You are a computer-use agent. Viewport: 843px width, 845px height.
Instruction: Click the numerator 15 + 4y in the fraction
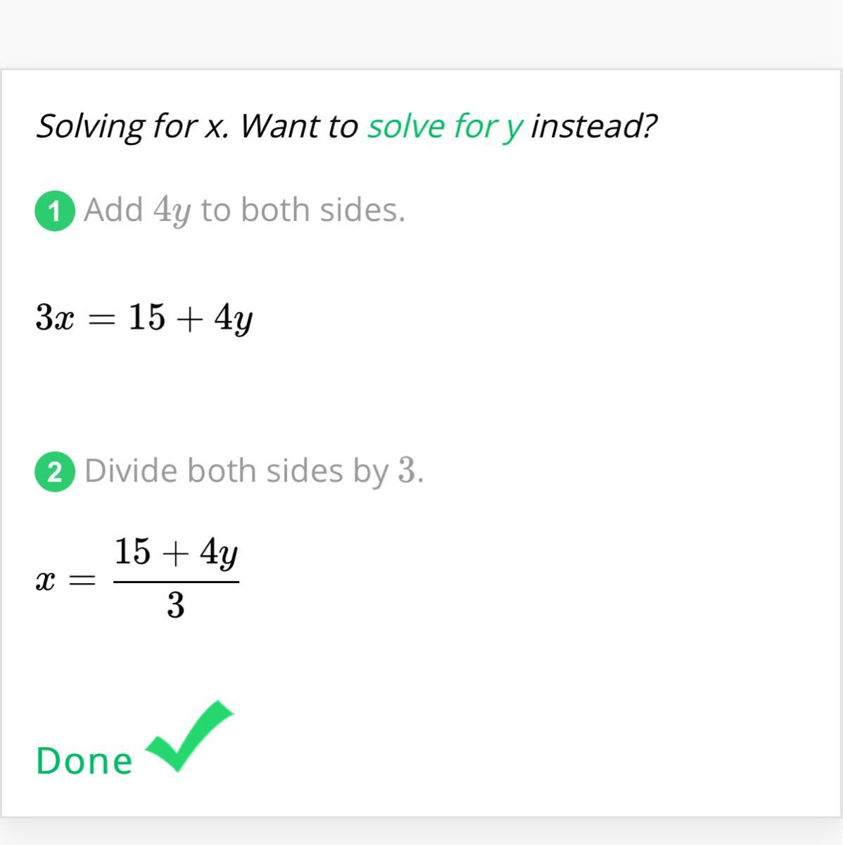pos(176,553)
